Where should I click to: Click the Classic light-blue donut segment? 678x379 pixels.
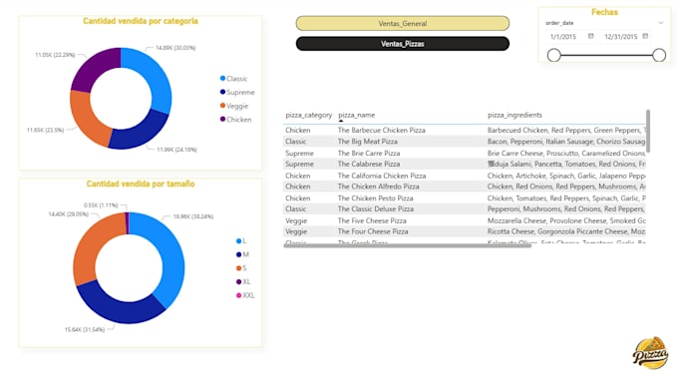click(156, 78)
